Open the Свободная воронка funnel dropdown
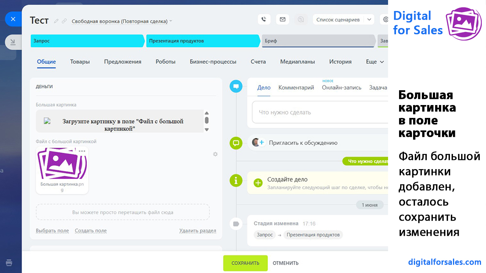This screenshot has height=273, width=486. pyautogui.click(x=121, y=21)
